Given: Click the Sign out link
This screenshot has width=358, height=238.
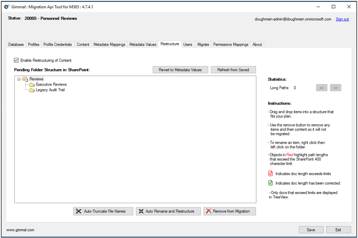Looking at the screenshot, I should [342, 19].
